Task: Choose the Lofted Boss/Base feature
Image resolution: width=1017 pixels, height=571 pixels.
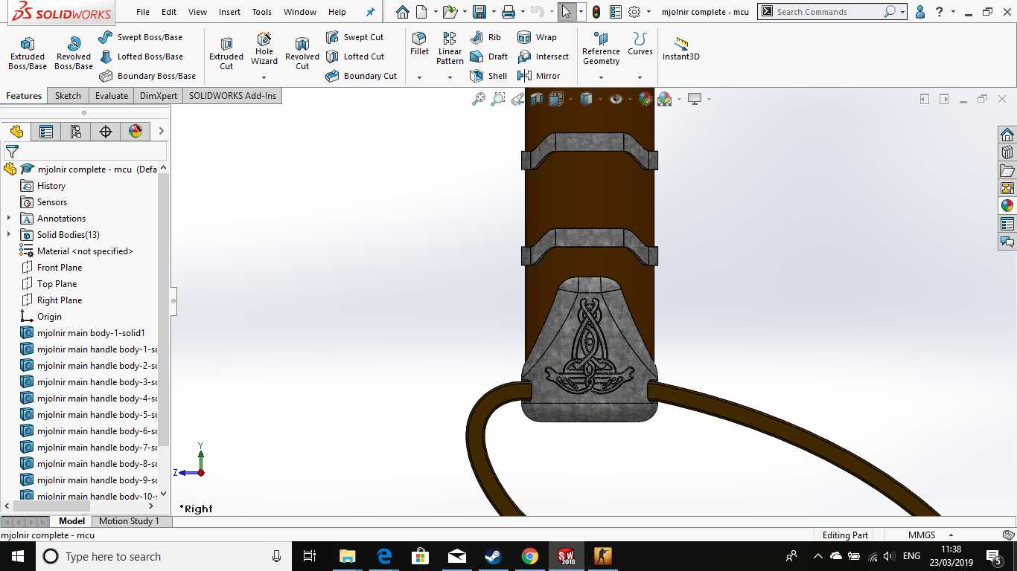Action: coord(140,57)
